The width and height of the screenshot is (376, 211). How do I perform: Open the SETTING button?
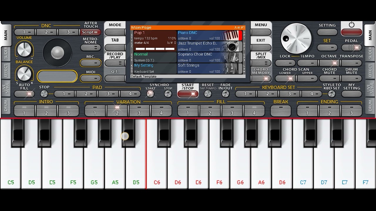tap(327, 32)
